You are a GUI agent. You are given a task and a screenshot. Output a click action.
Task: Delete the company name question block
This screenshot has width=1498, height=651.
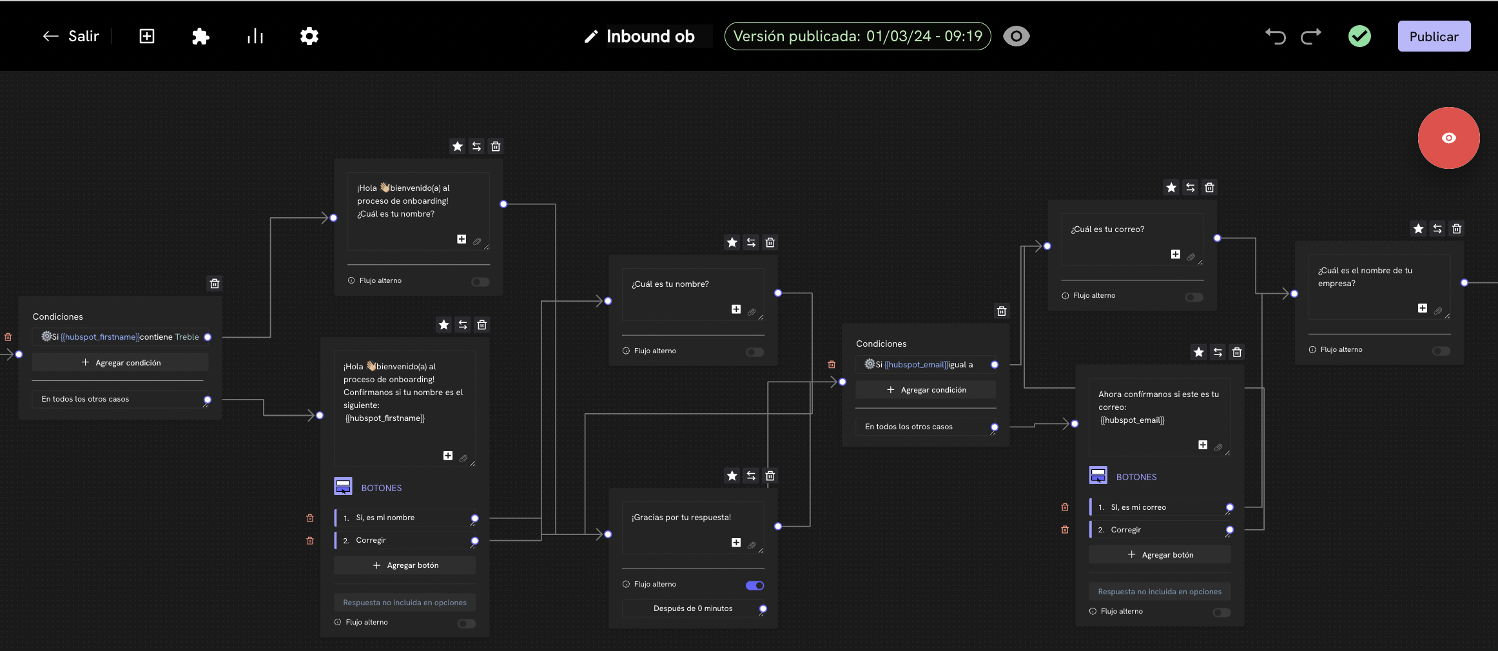[1457, 229]
